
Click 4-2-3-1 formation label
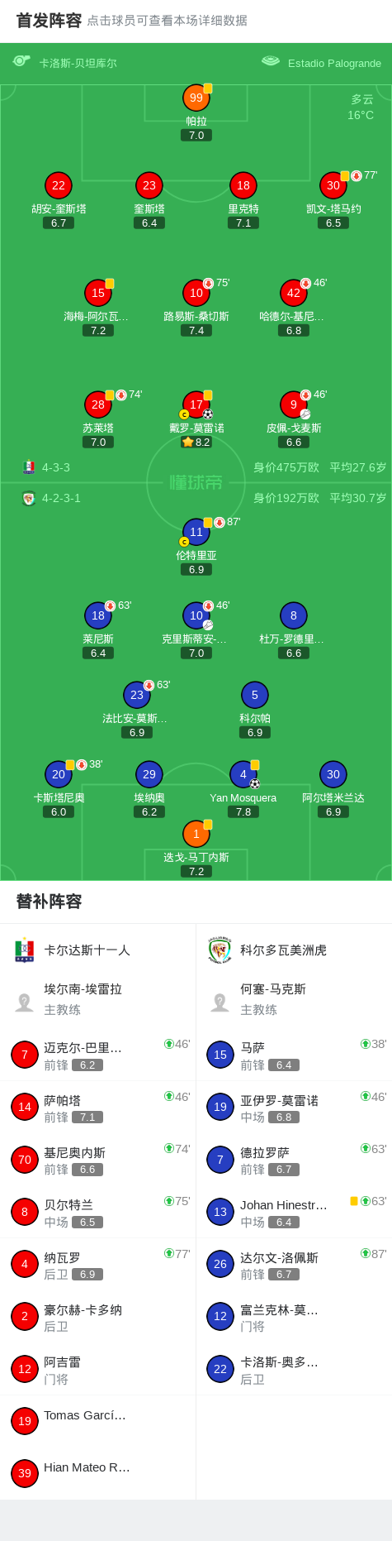point(61,498)
